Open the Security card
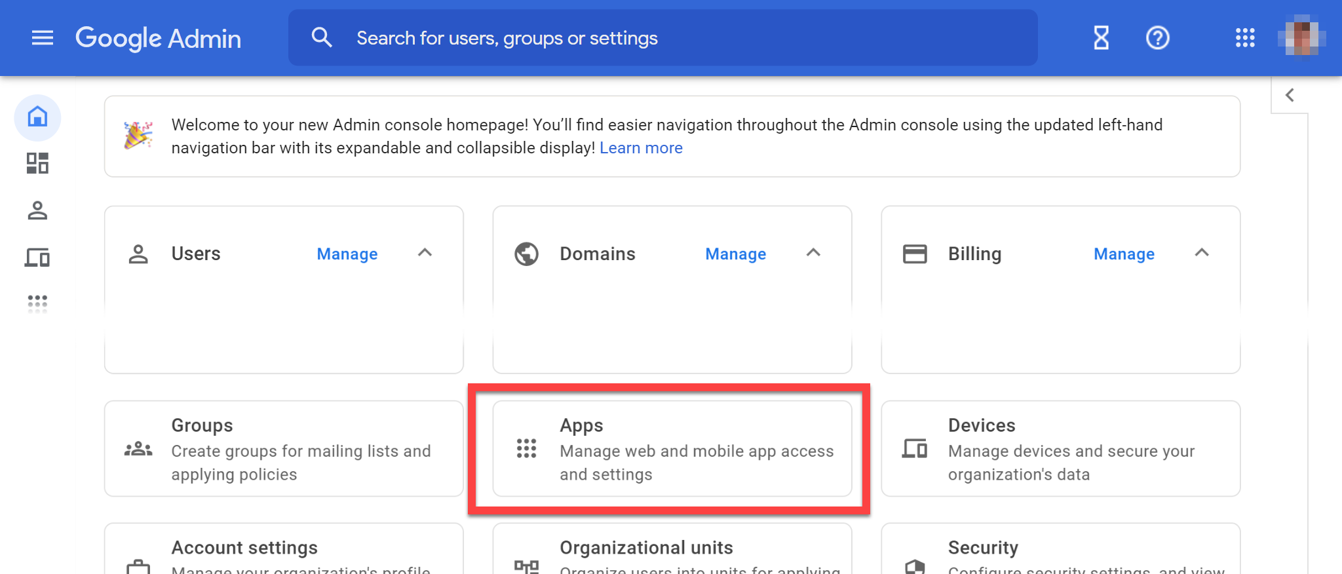The width and height of the screenshot is (1342, 574). (1061, 549)
